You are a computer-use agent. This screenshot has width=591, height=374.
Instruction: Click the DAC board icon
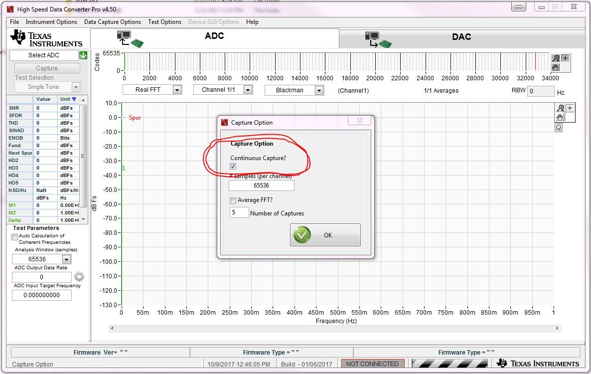point(378,39)
